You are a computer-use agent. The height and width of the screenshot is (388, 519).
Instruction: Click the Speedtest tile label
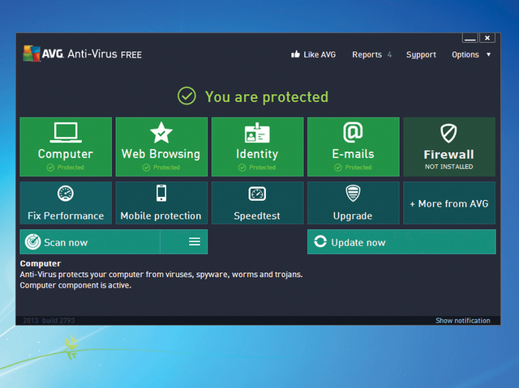point(257,216)
